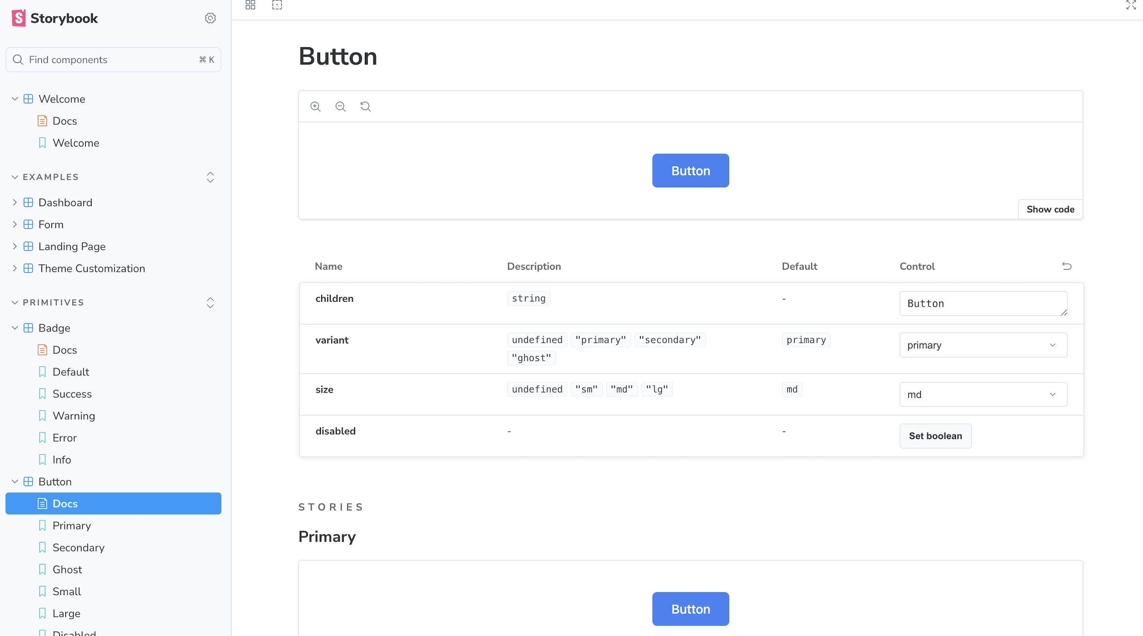This screenshot has height=636, width=1143.
Task: Apply the background grid to the canvas
Action: pyautogui.click(x=250, y=5)
